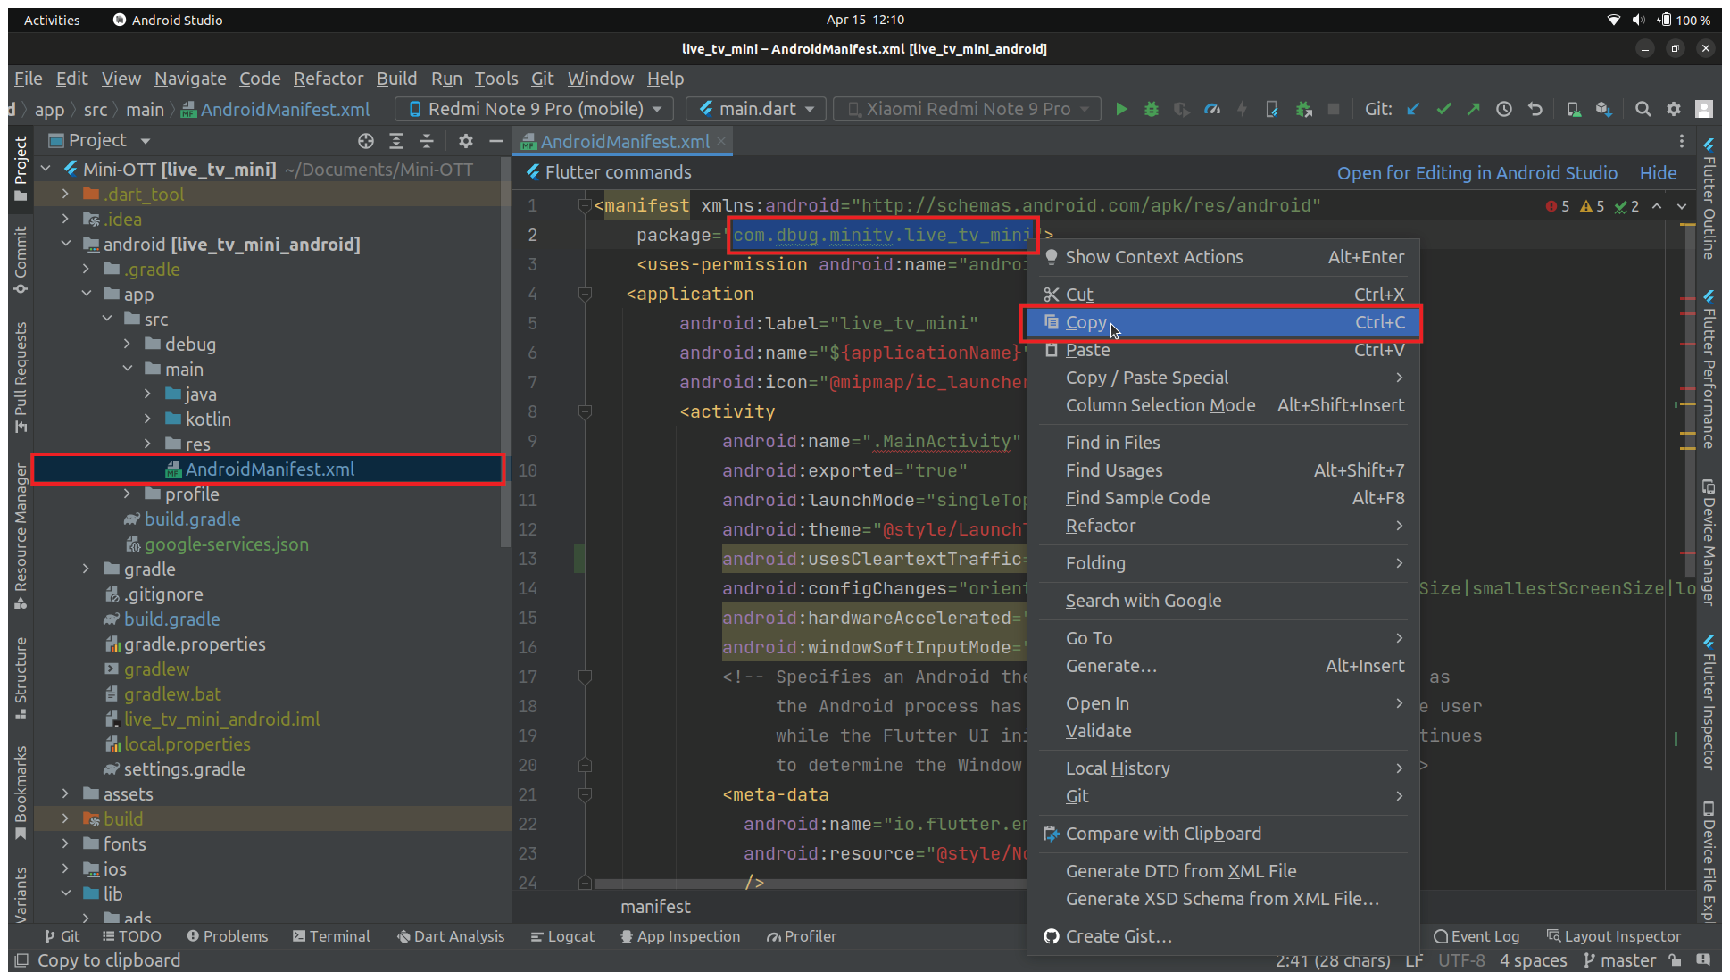Open Activities overview in top bar
1730x980 pixels.
click(52, 20)
